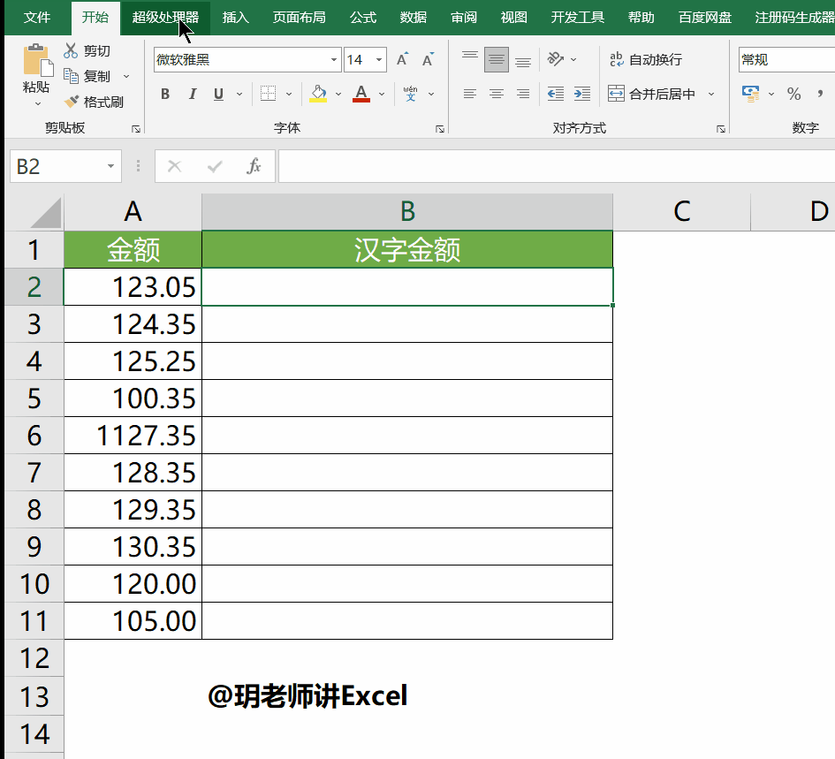
Task: Click the phonetic guide wén icon
Action: point(411,95)
